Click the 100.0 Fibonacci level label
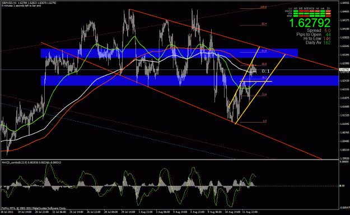Image resolution: width=350 pixels, height=215 pixels. (x=264, y=7)
